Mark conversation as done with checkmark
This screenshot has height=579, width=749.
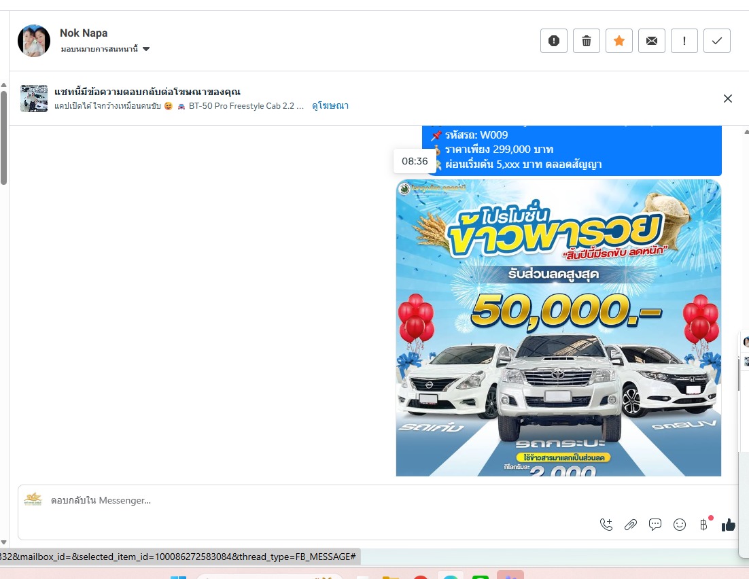tap(716, 41)
